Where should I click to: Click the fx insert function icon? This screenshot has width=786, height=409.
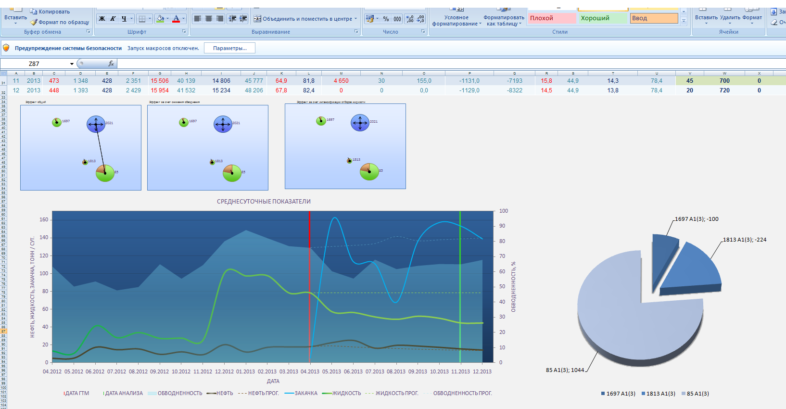(x=111, y=64)
